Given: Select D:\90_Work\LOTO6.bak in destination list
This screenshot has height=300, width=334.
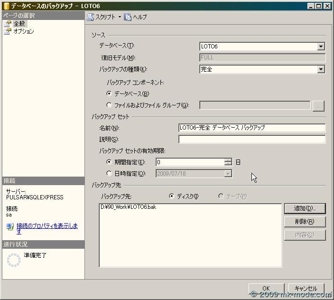Looking at the screenshot, I should point(128,207).
